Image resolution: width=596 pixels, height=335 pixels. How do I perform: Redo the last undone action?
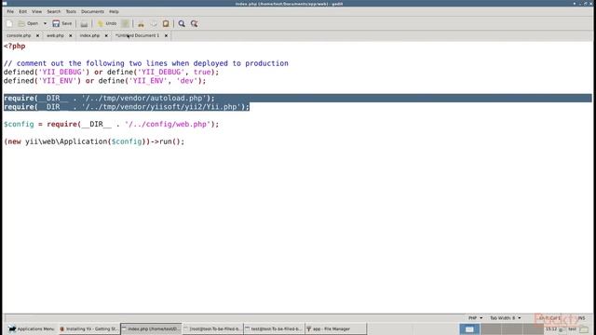click(x=125, y=23)
